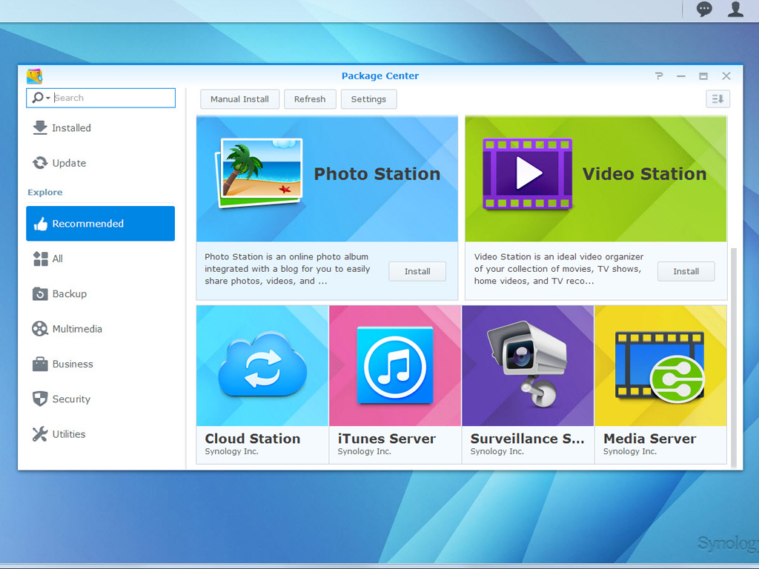Open the iTunes Server package title

387,439
